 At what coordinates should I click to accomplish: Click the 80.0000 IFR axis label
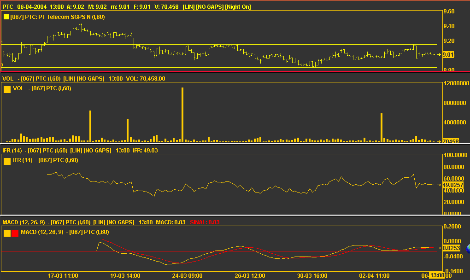(x=454, y=167)
